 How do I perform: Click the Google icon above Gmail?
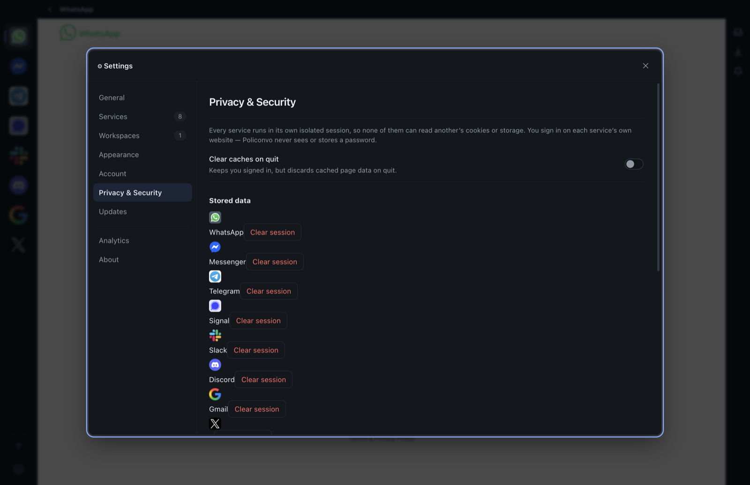pos(215,395)
